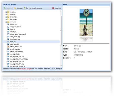Screen dimensions: 114x96
Task: Select the file logo_agestis_200.jpg
Action: tap(16, 64)
